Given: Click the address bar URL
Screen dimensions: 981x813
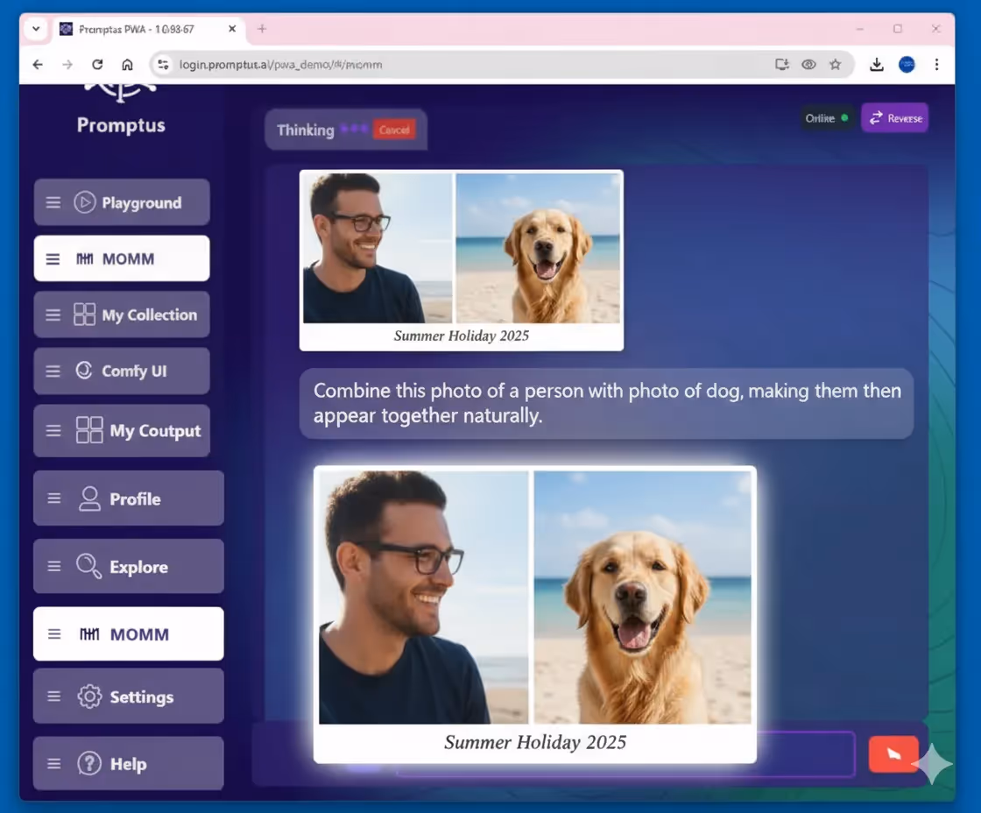Looking at the screenshot, I should pos(280,65).
